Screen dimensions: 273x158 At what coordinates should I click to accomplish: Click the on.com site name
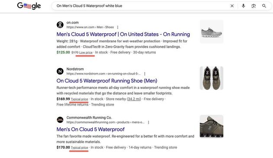(x=72, y=22)
